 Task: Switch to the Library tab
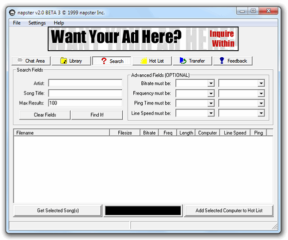71,61
